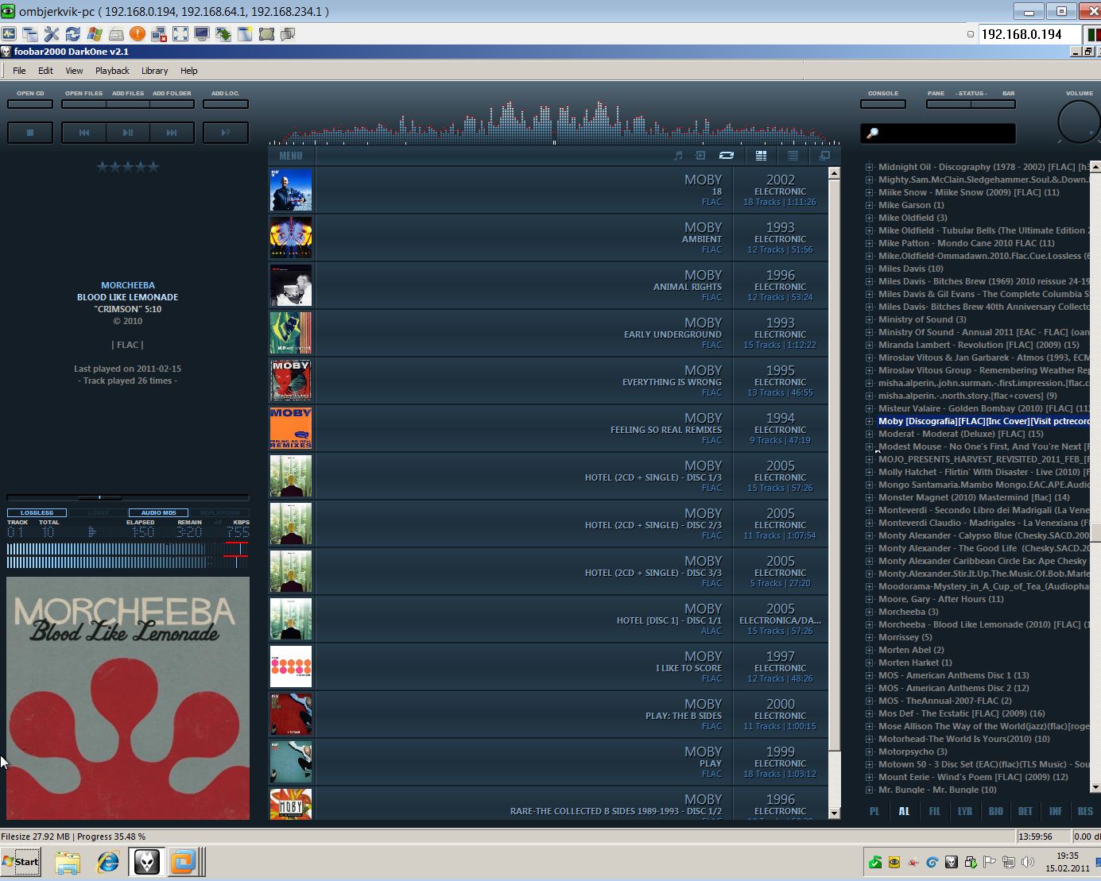Screen dimensions: 1101x881
Task: Stop playback with the square stop button
Action: 30,133
